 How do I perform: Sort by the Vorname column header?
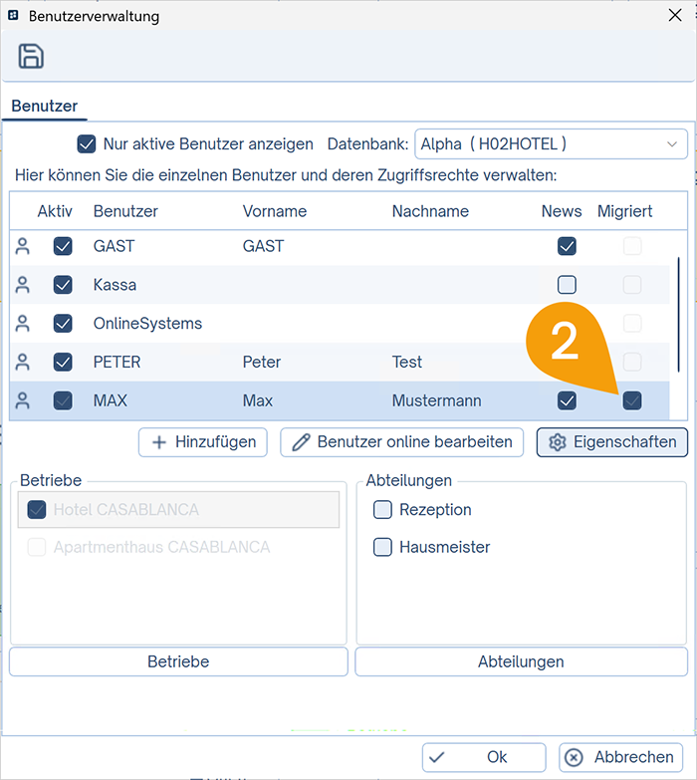pos(275,211)
